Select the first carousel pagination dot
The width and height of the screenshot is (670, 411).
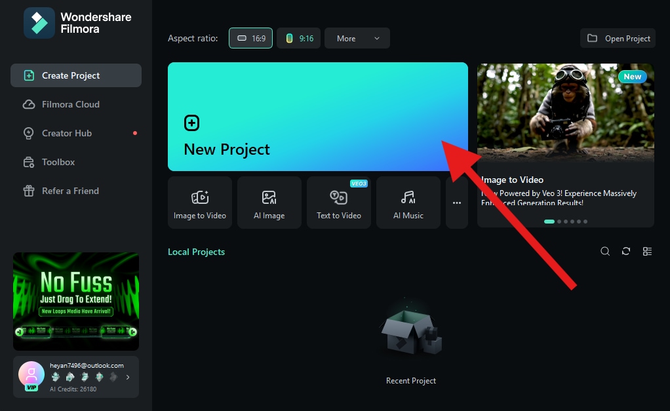[549, 222]
